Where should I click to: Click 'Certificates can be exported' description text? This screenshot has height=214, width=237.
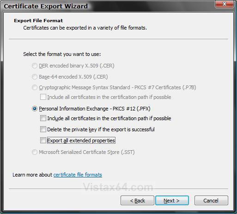[85, 28]
